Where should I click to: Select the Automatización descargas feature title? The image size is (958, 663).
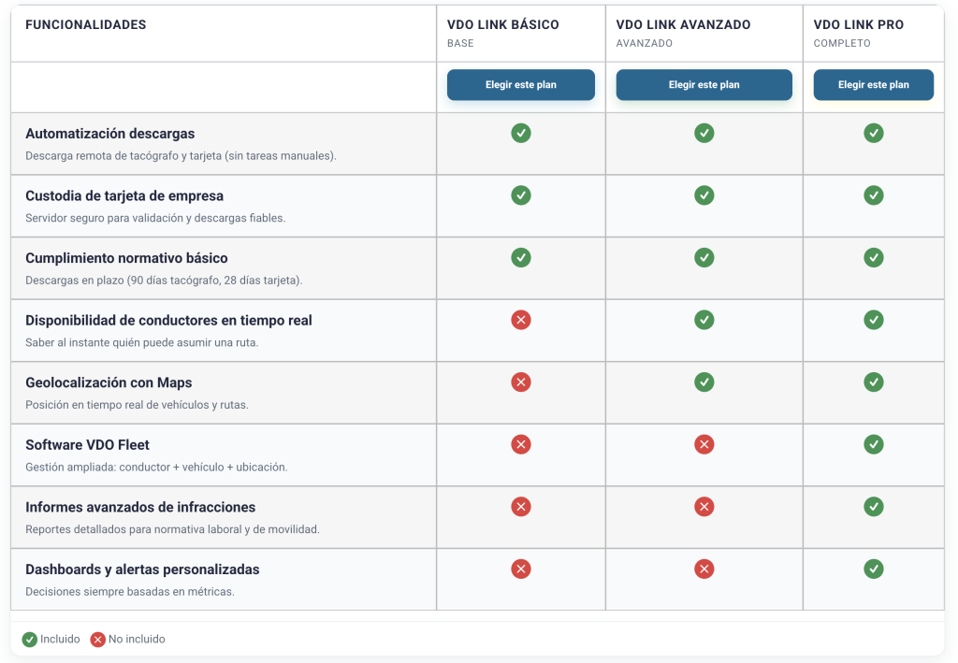110,134
